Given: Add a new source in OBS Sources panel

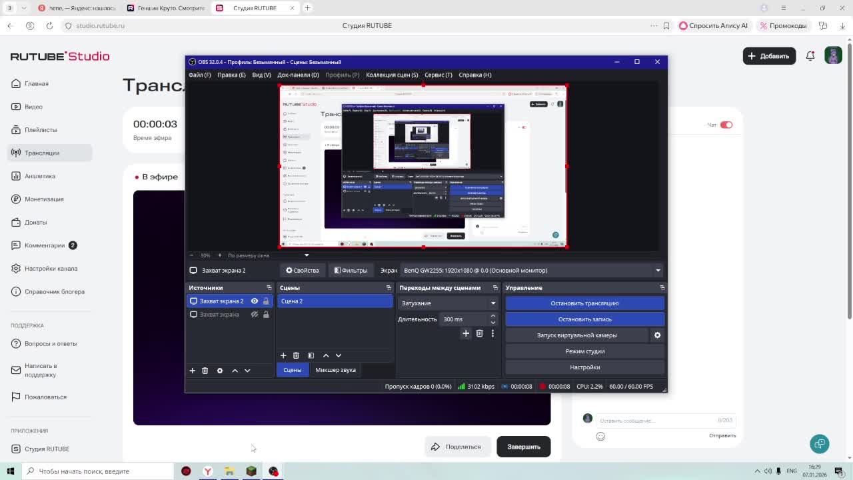Looking at the screenshot, I should tap(192, 371).
